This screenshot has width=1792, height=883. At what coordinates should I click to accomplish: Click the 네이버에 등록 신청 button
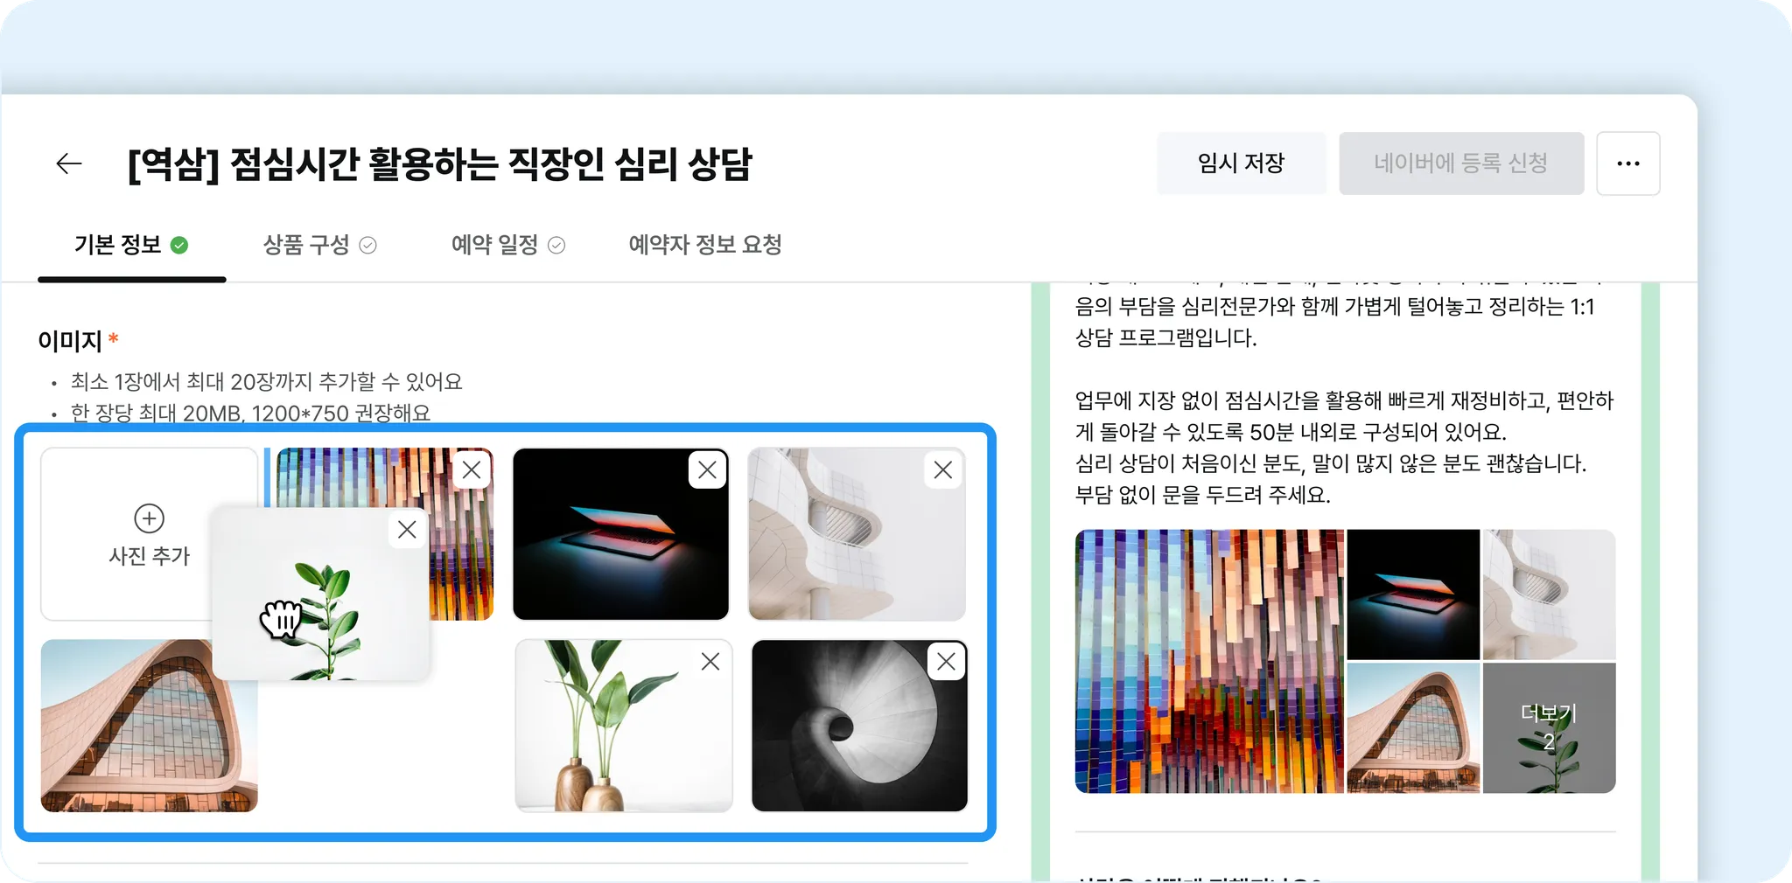coord(1461,163)
